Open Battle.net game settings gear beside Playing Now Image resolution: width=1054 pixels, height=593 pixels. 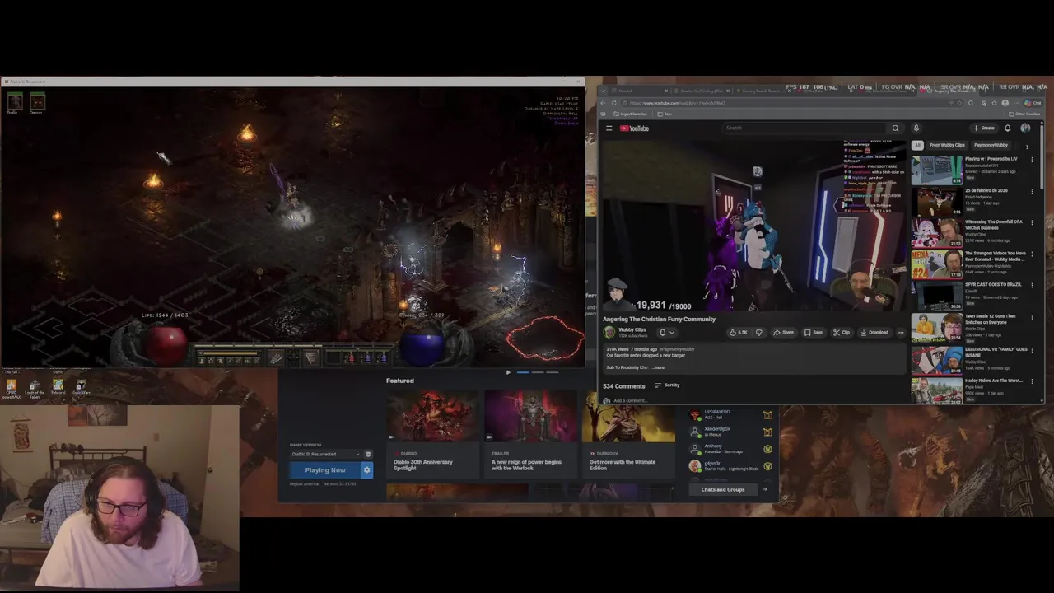[366, 470]
